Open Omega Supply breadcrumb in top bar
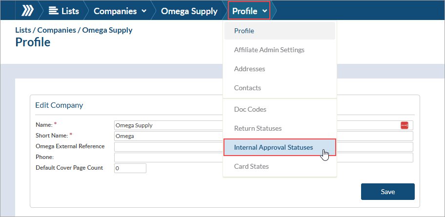The image size is (445, 217). click(x=189, y=11)
